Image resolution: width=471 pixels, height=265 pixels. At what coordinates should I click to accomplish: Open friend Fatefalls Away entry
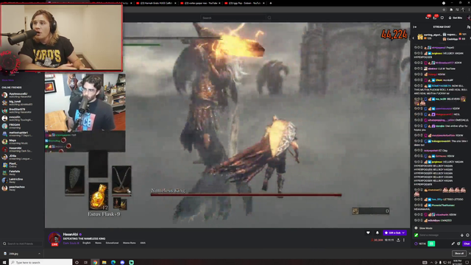[x=21, y=172]
